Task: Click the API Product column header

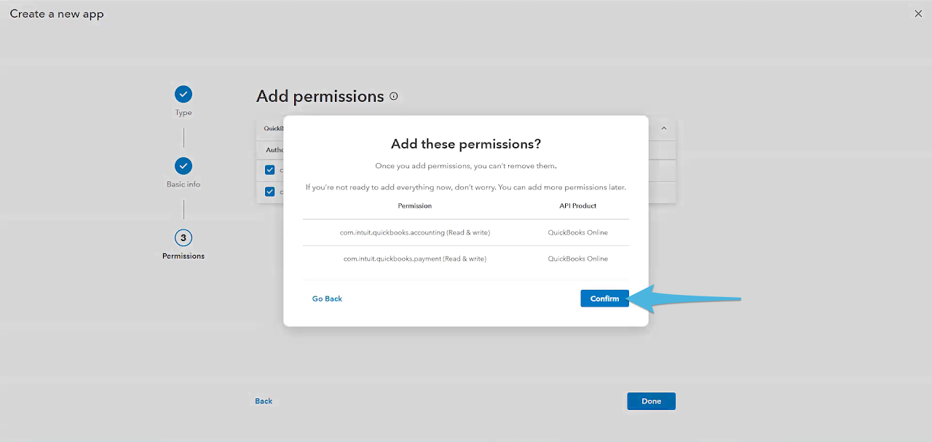Action: pyautogui.click(x=578, y=206)
